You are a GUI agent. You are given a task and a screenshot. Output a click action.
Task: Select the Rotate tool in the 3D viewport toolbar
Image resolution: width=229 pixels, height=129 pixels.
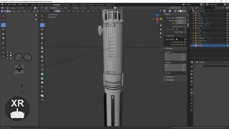tap(42, 29)
